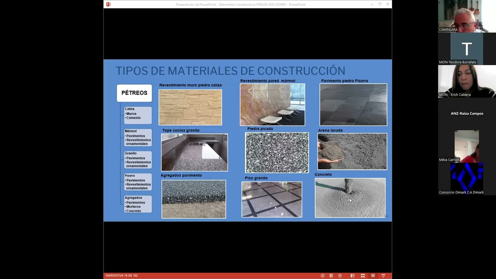Select the Arena lavada image
Viewport: 496px width, 279px height.
point(352,152)
